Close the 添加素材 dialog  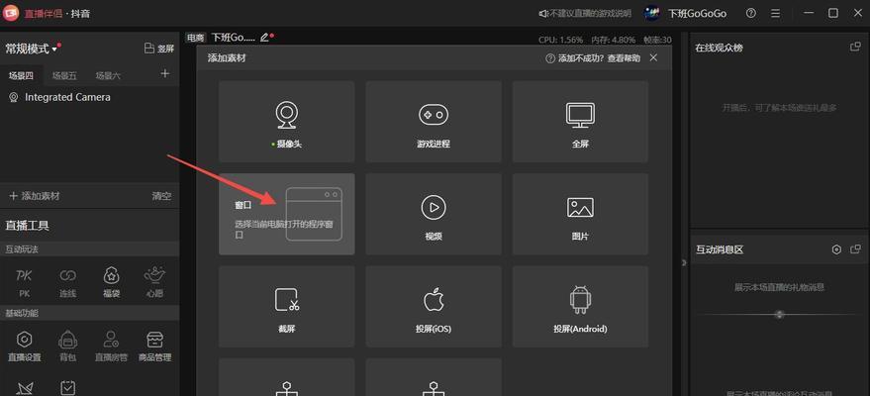point(653,57)
